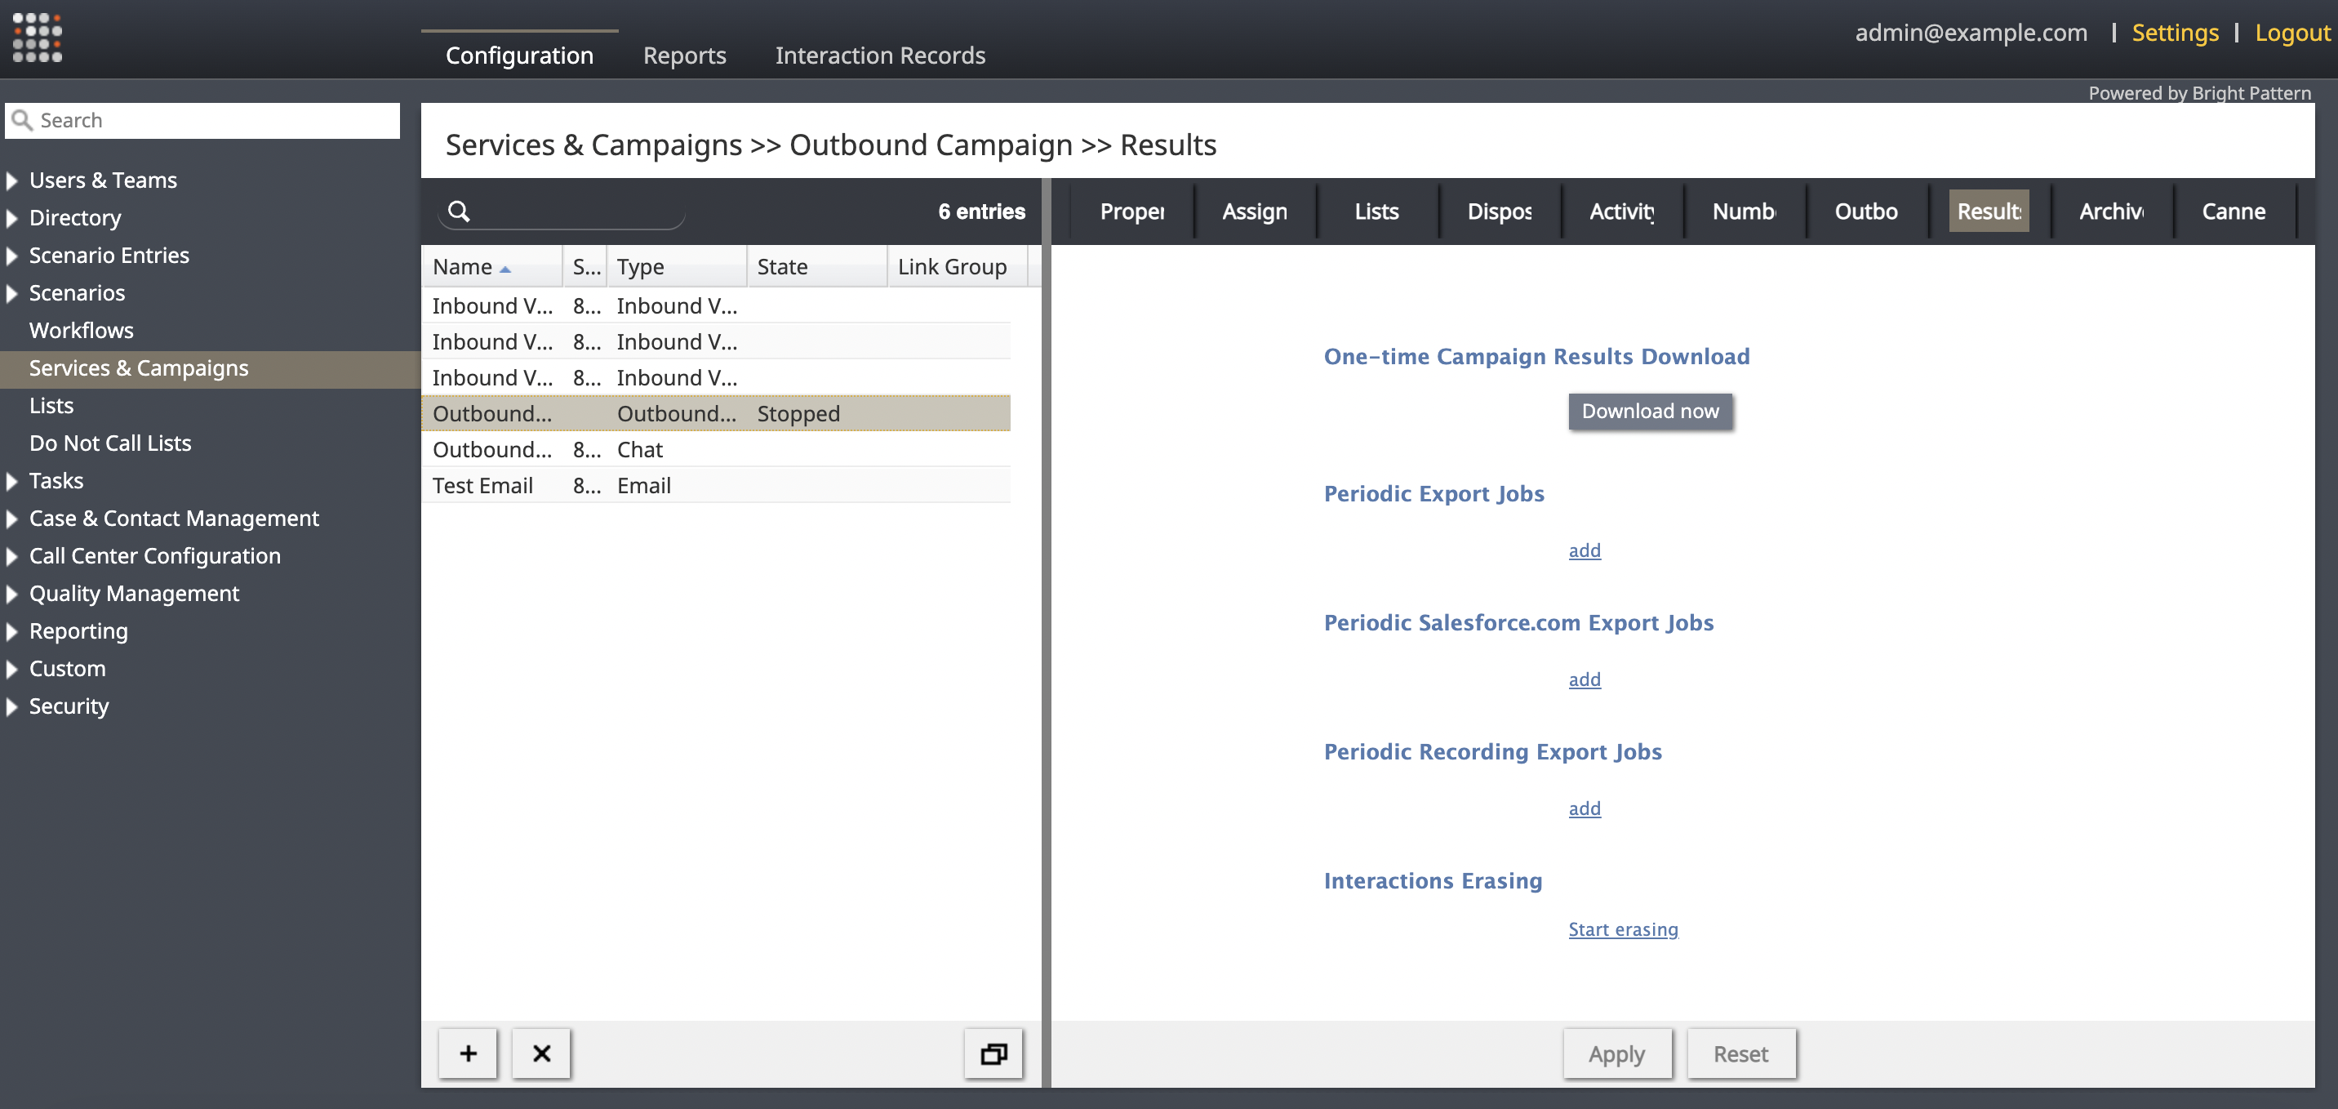Click the Name column sort arrow
Viewport: 2338px width, 1109px height.
coord(505,269)
